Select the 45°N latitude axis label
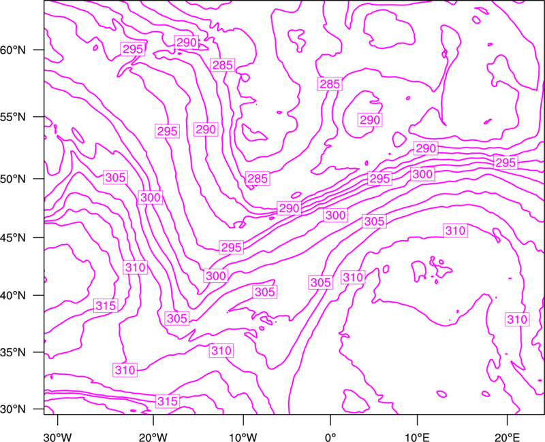545x442 pixels. [x=13, y=237]
